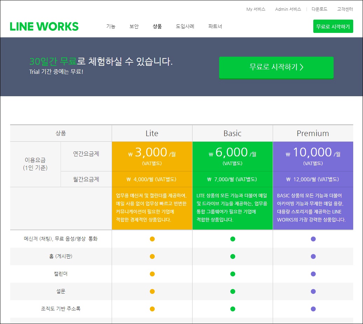Select the 상품 menu item
This screenshot has width=363, height=324.
coord(157,26)
